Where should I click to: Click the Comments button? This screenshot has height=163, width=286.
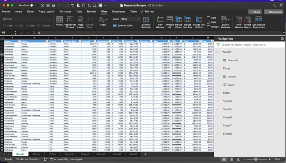point(273,12)
